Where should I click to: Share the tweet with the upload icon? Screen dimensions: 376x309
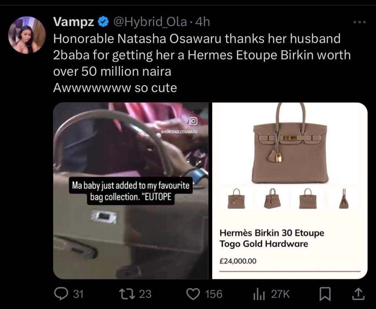point(358,294)
